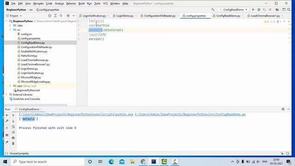
Task: Click line 'version:1' in editor
Action: [96, 39]
